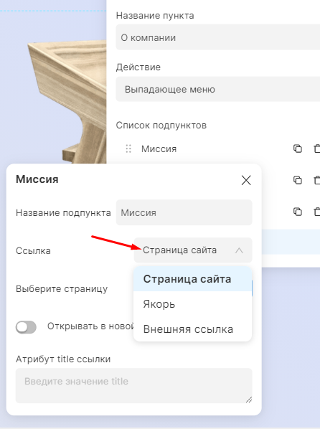This screenshot has width=320, height=429.
Task: Click the Ссылка label
Action: click(33, 250)
